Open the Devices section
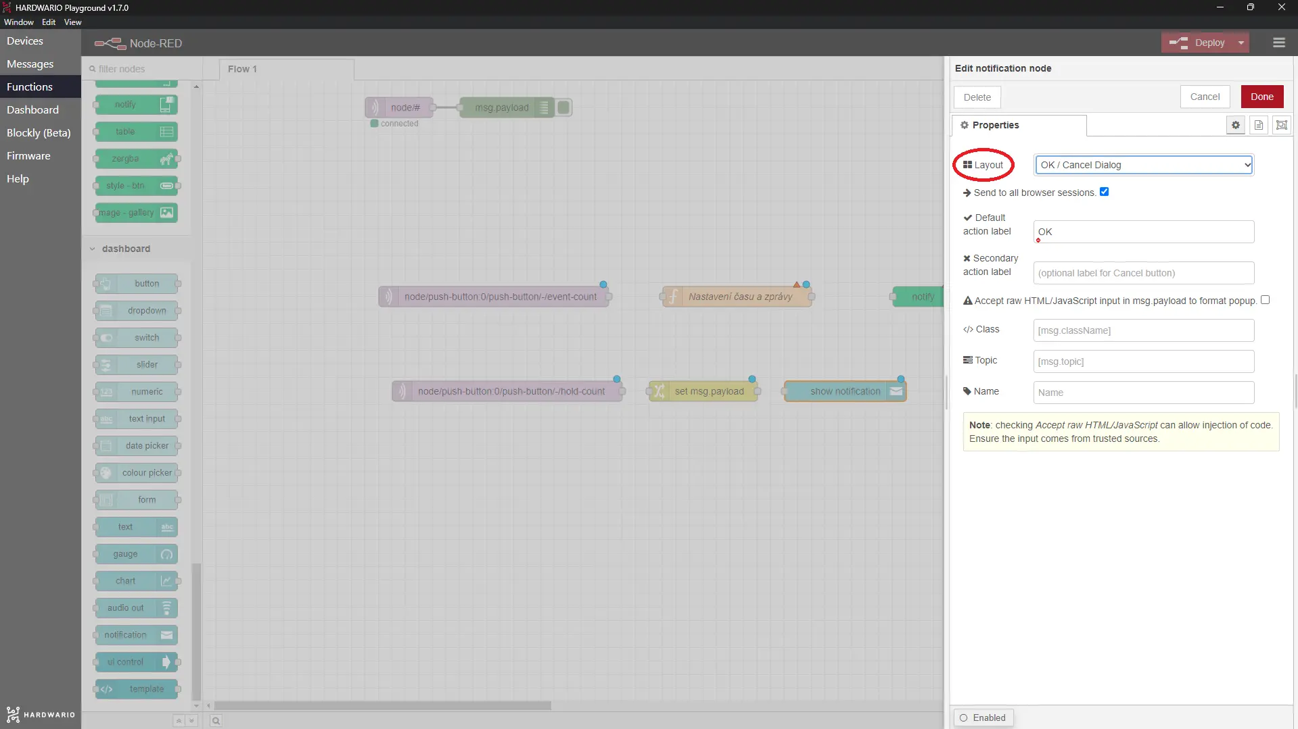The width and height of the screenshot is (1298, 729). tap(41, 41)
